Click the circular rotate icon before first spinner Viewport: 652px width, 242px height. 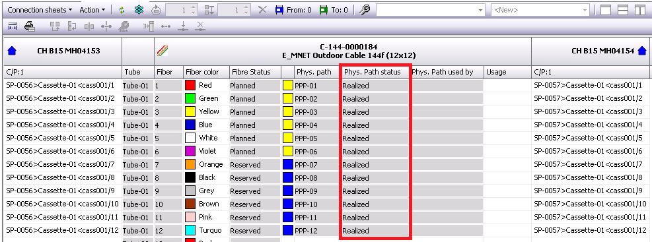(156, 10)
